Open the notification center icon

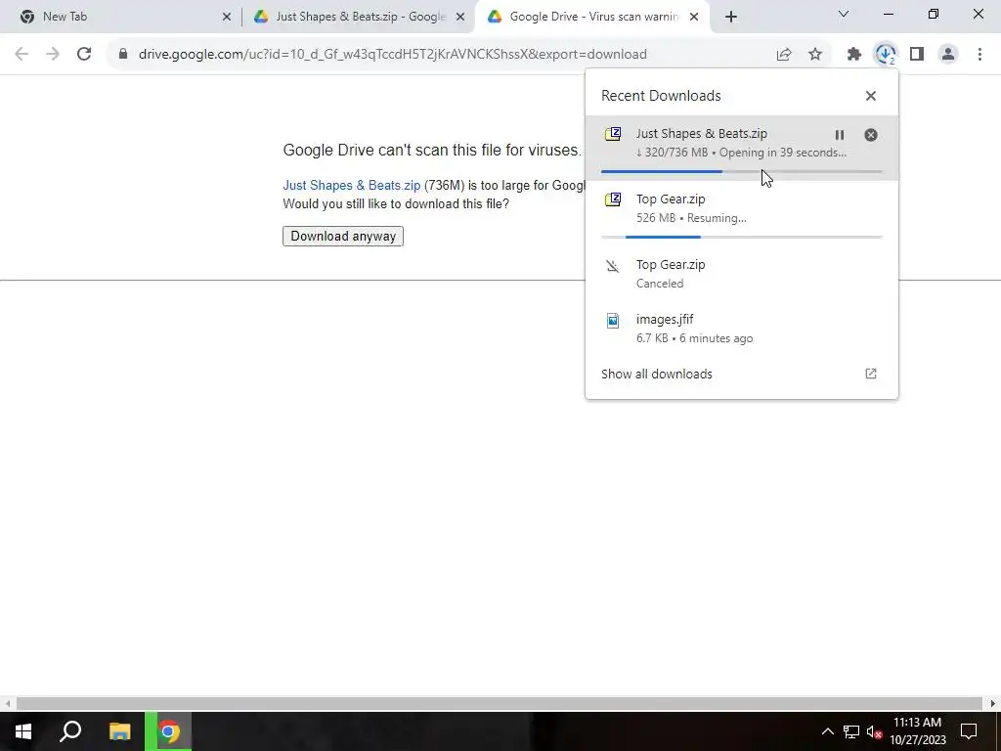[x=969, y=731]
